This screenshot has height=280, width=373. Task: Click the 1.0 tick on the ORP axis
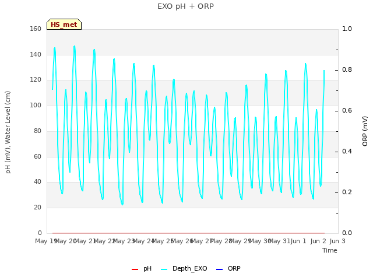(x=347, y=29)
